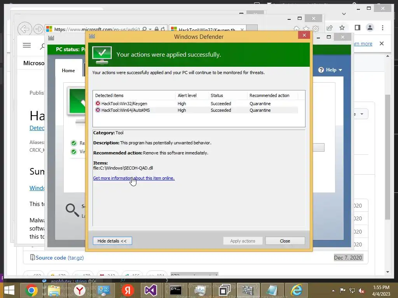Click the 'rn more' link in Chrome infobar

click(x=363, y=43)
